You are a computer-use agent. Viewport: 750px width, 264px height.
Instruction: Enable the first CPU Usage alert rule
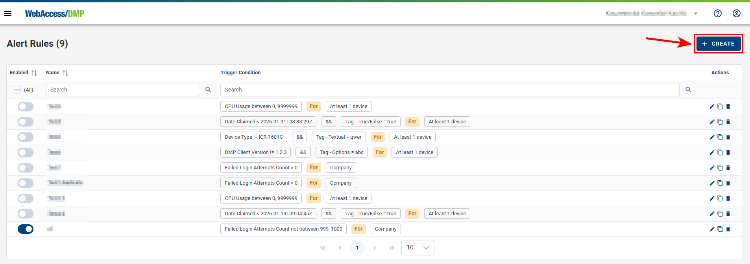click(26, 106)
